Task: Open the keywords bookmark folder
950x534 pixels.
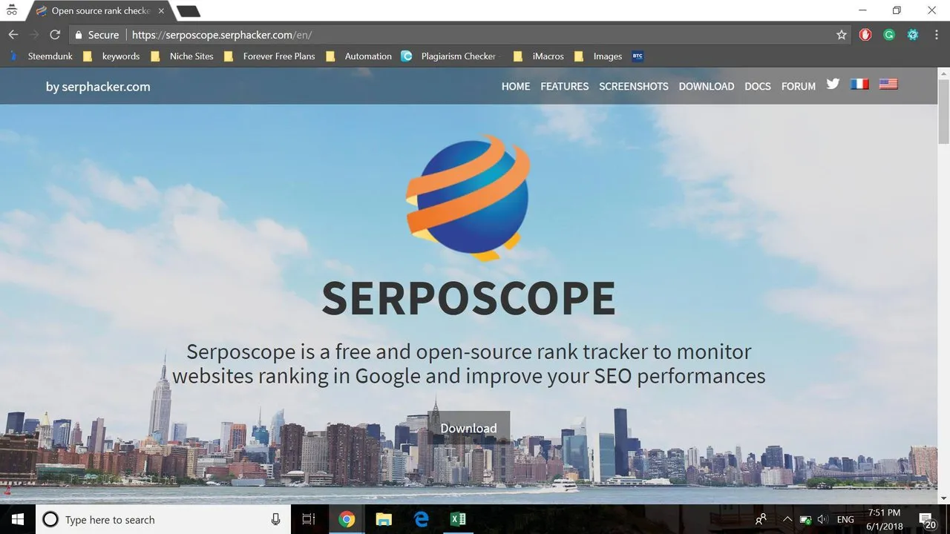Action: click(112, 56)
